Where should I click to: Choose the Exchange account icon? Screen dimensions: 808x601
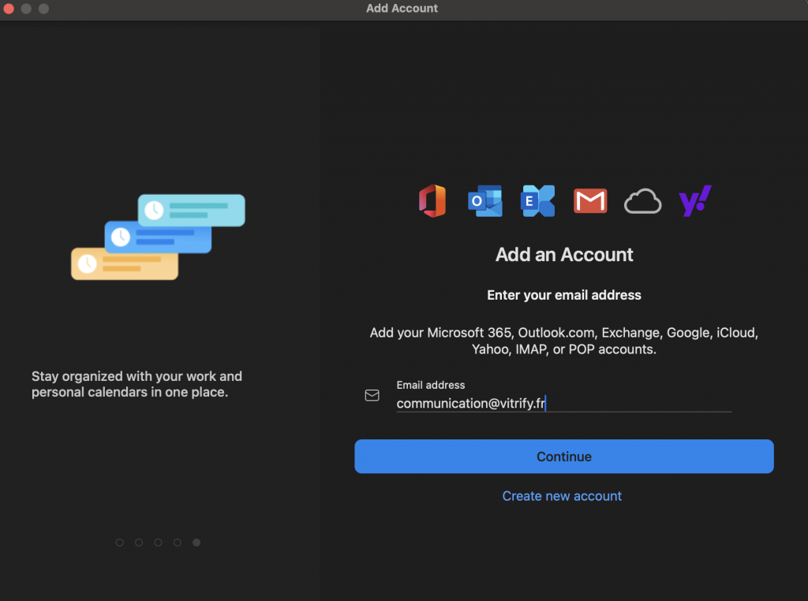point(537,201)
